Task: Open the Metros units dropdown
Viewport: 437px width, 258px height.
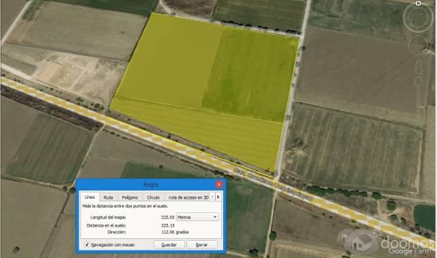Action: click(197, 217)
